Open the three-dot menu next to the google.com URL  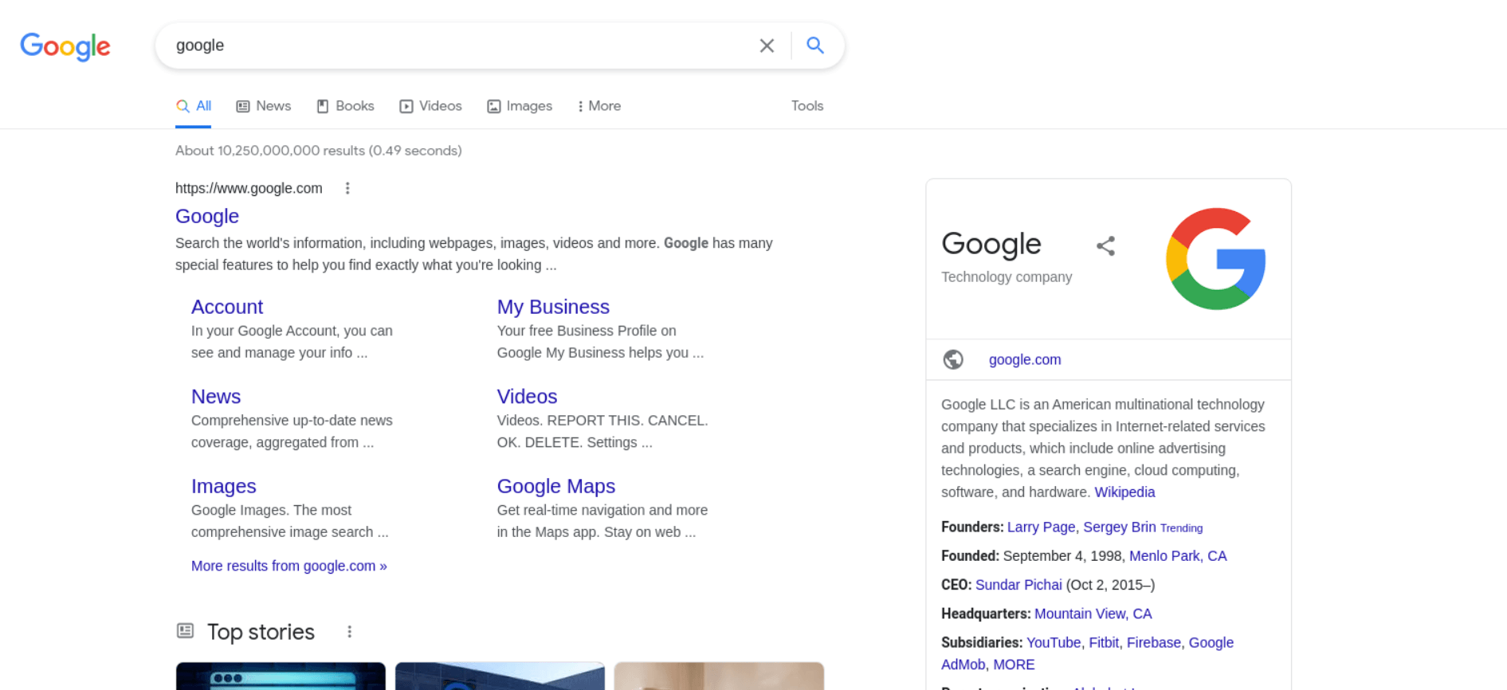tap(347, 189)
